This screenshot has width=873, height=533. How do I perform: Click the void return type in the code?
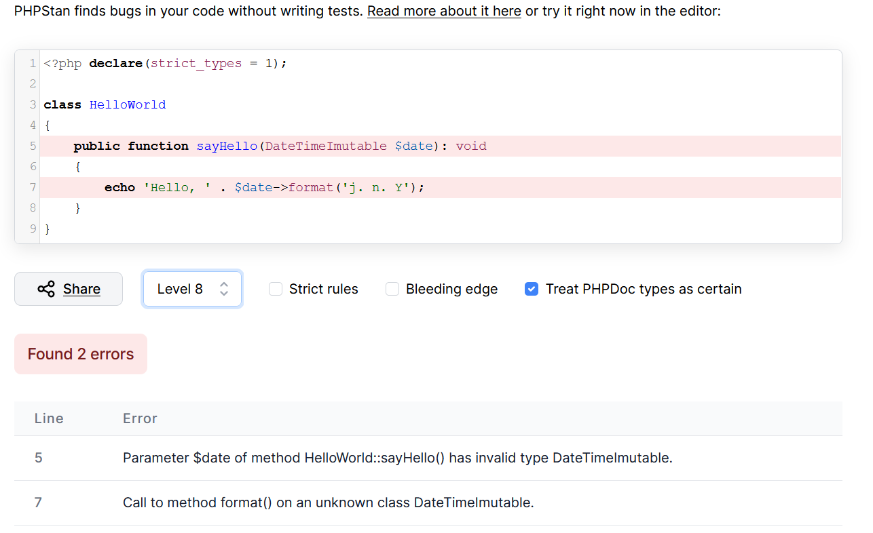coord(471,146)
